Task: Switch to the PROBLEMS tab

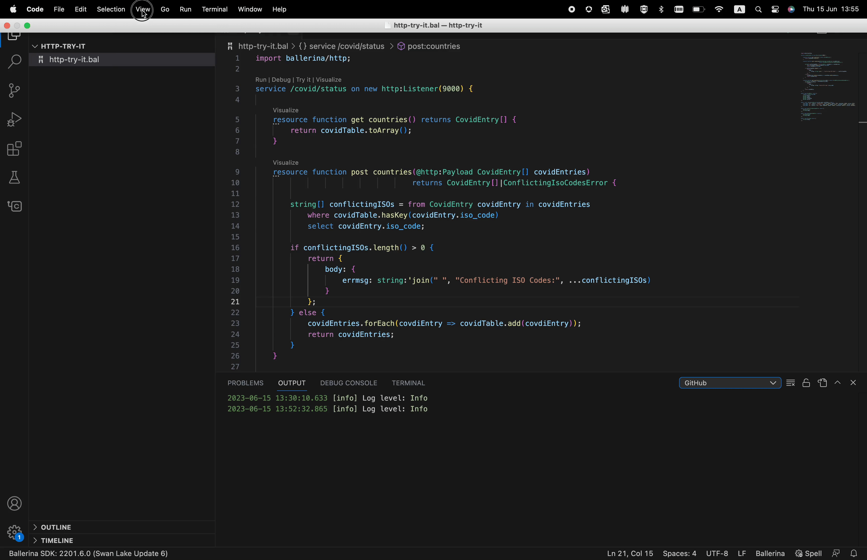Action: pos(245,383)
